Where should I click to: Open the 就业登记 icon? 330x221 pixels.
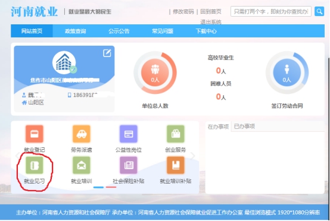[x=35, y=134]
